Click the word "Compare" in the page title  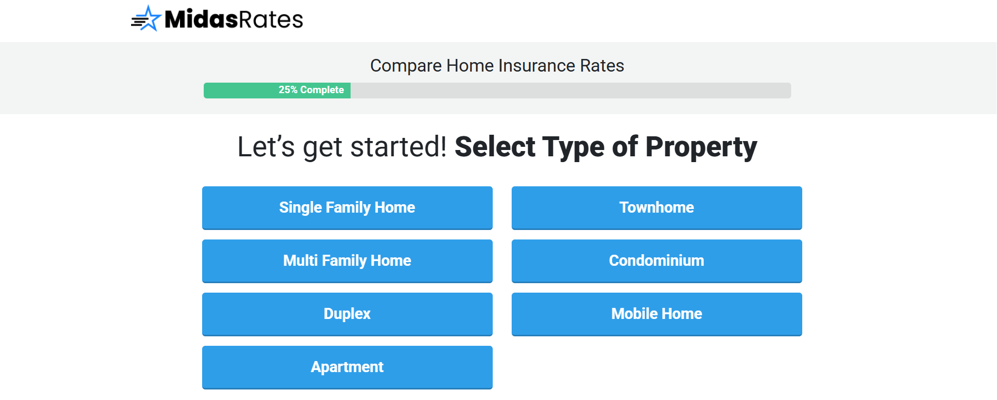[406, 66]
